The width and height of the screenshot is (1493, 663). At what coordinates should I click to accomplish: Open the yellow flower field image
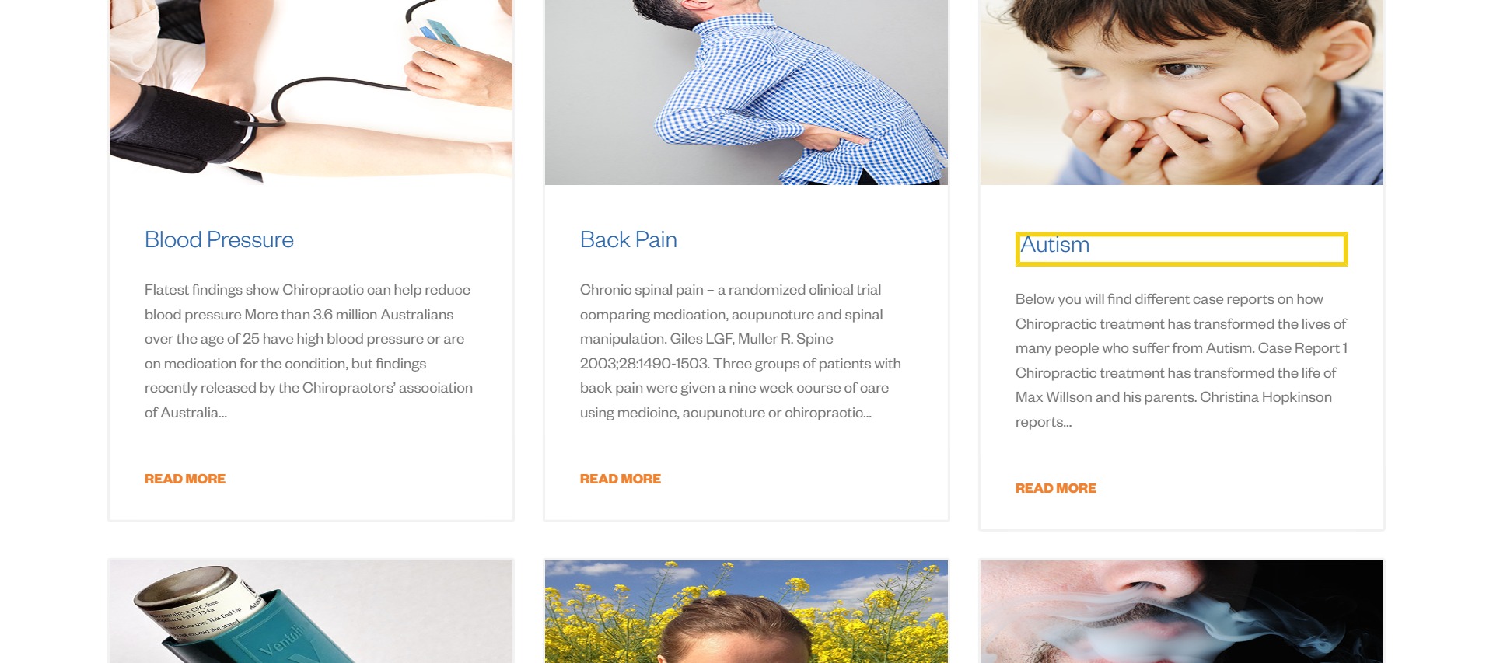pos(746,612)
